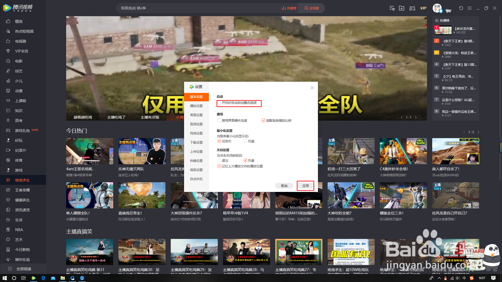The image size is (502, 282).
Task: Toggle 禁用界面硬件加速 checkbox
Action: pyautogui.click(x=219, y=120)
